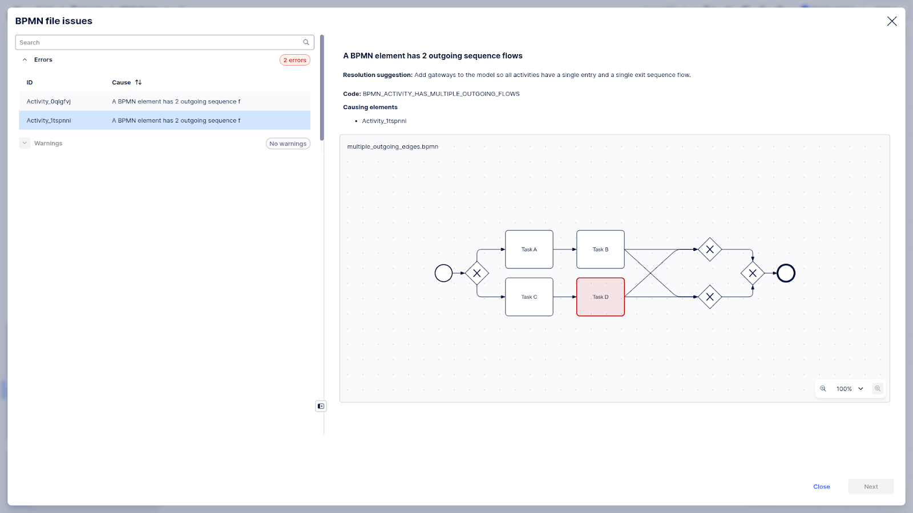Click in the Search issues field
This screenshot has width=913, height=513.
160,42
